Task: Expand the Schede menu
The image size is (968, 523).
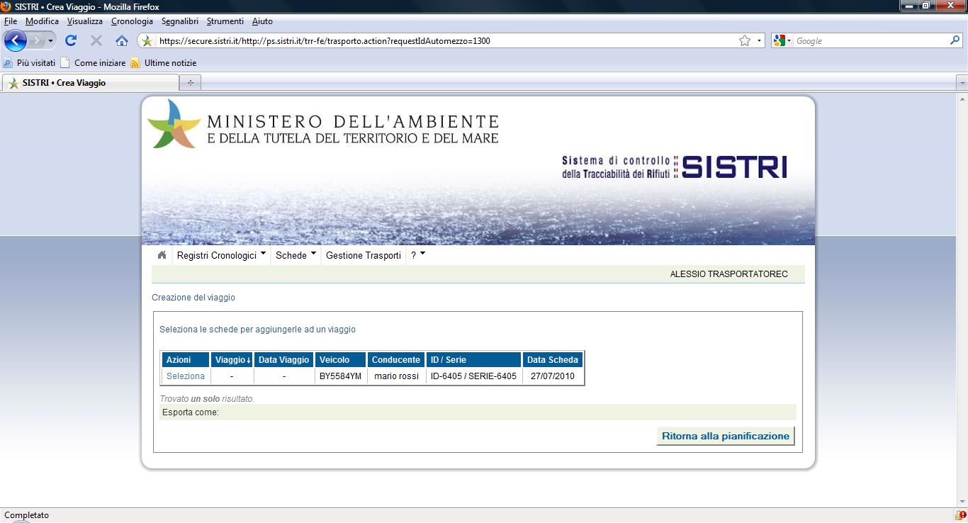Action: [296, 255]
